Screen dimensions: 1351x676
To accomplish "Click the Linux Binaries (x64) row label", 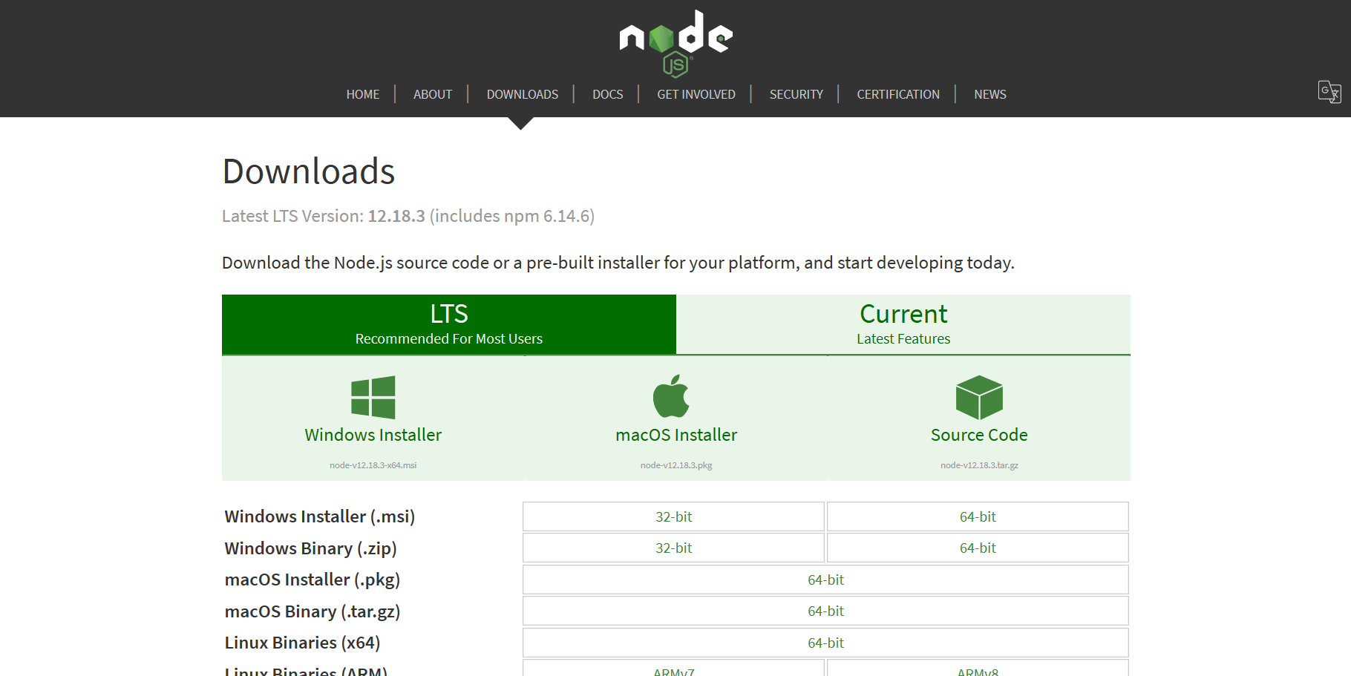I will (x=302, y=643).
